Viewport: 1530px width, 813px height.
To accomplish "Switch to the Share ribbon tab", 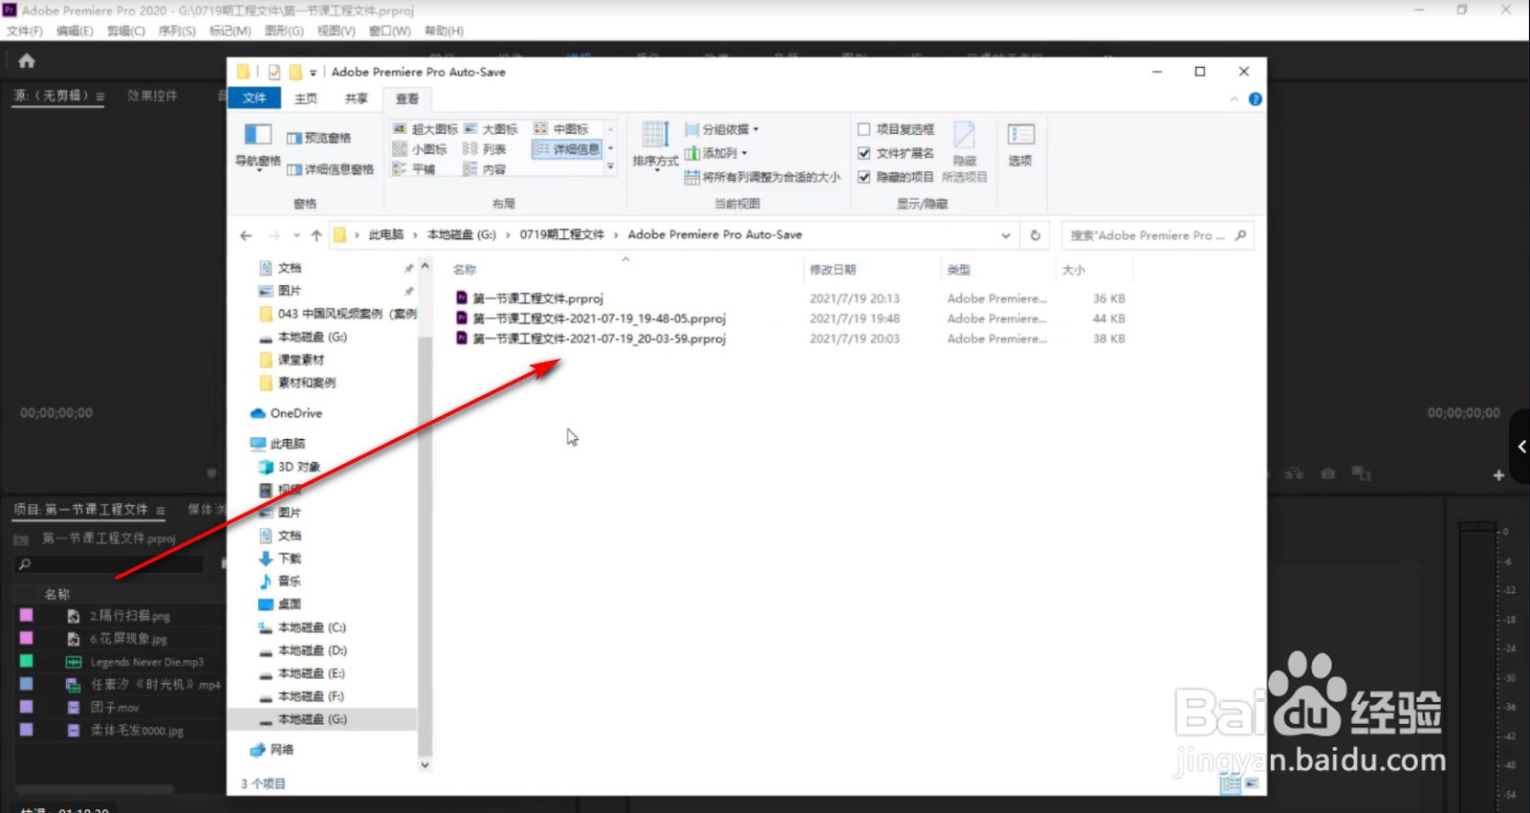I will coord(357,99).
